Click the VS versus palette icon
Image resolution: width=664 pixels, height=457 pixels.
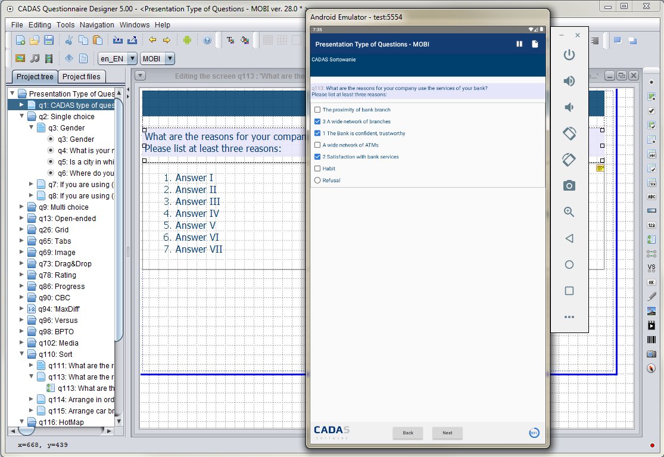651,268
